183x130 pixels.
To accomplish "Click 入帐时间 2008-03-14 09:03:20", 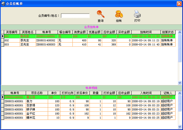I will pyautogui.click(x=146, y=105).
